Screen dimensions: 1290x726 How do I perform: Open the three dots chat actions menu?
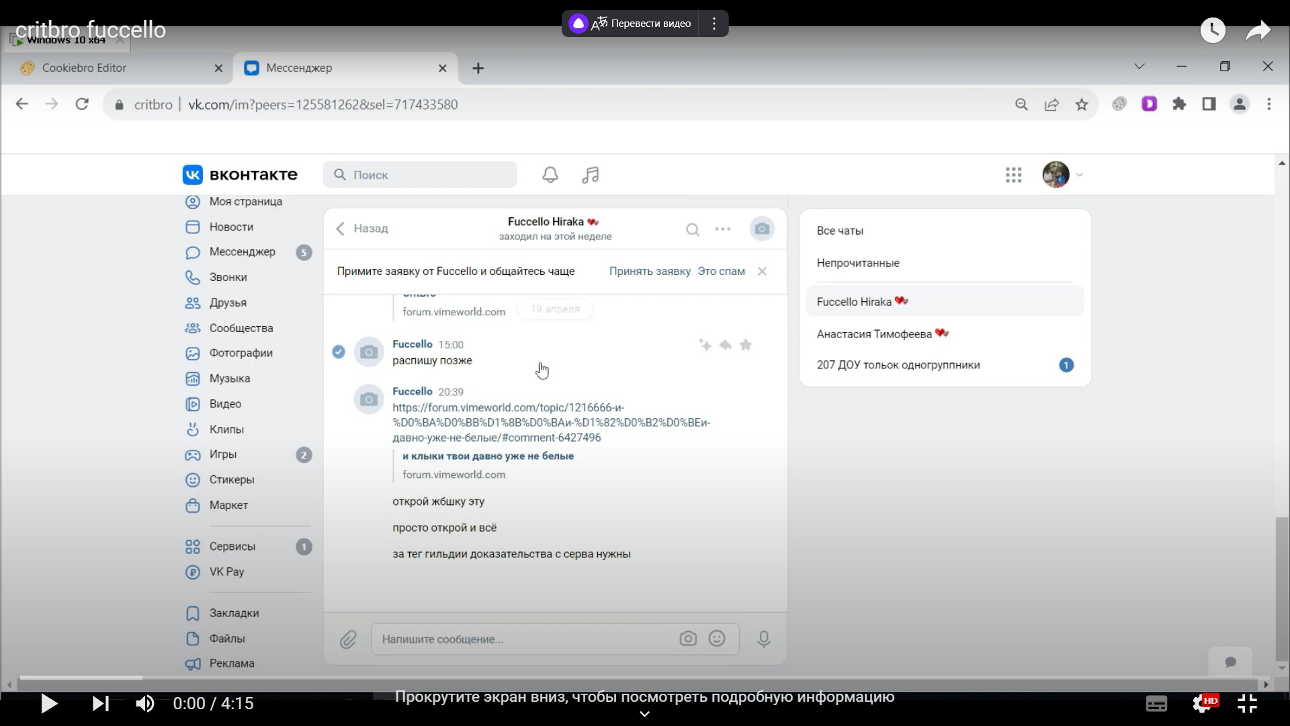(x=723, y=229)
